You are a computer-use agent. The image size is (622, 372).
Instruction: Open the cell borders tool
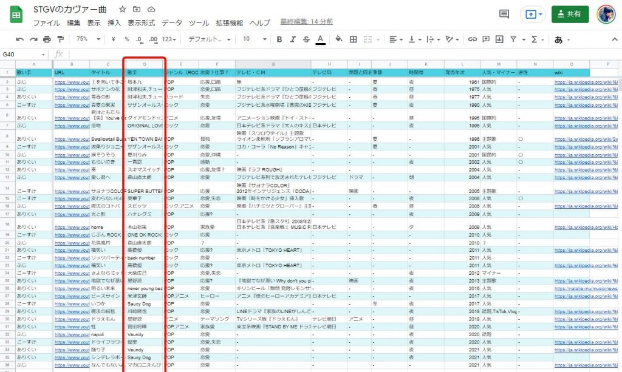[353, 39]
